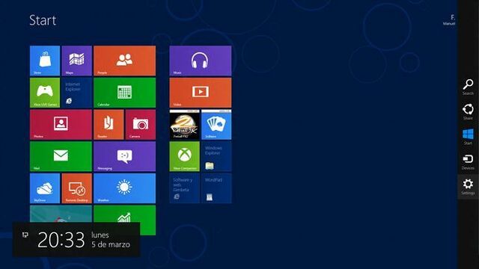Open the Camera tile
The image size is (479, 269).
click(141, 125)
